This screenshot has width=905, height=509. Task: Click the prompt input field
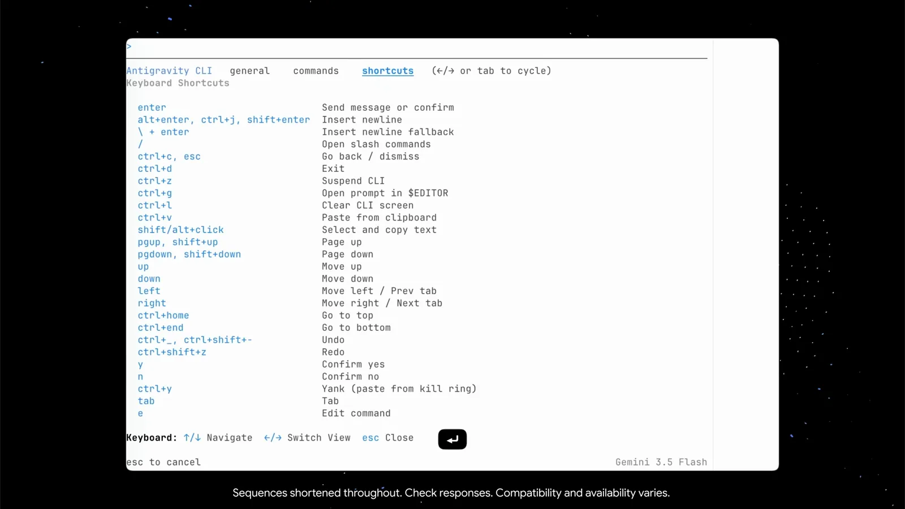(x=416, y=47)
